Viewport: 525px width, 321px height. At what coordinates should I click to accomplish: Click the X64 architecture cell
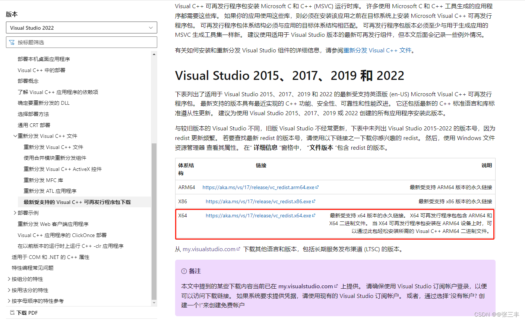click(x=183, y=215)
